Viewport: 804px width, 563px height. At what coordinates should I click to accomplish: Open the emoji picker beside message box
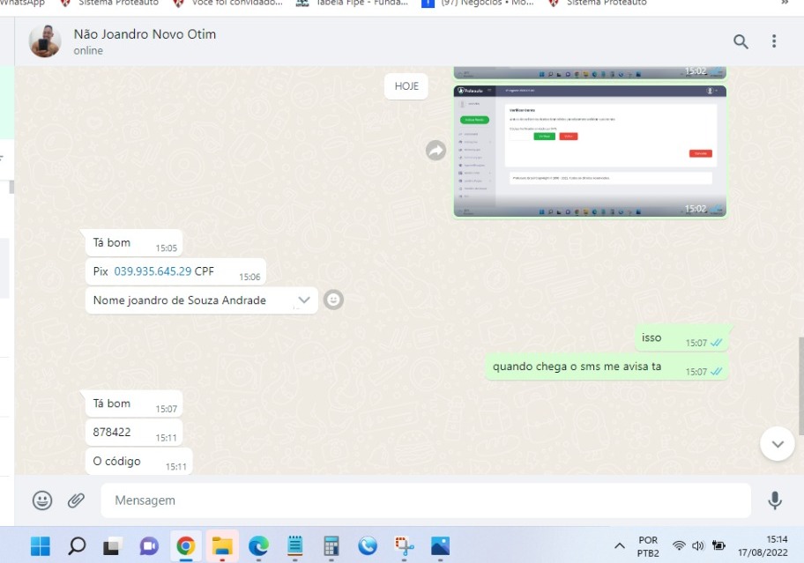(42, 500)
